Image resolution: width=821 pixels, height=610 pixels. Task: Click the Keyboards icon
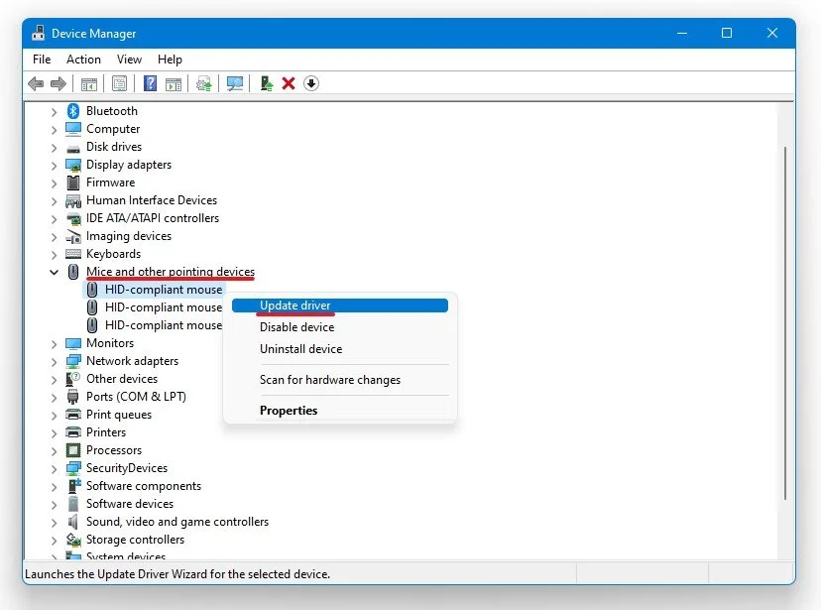coord(72,255)
